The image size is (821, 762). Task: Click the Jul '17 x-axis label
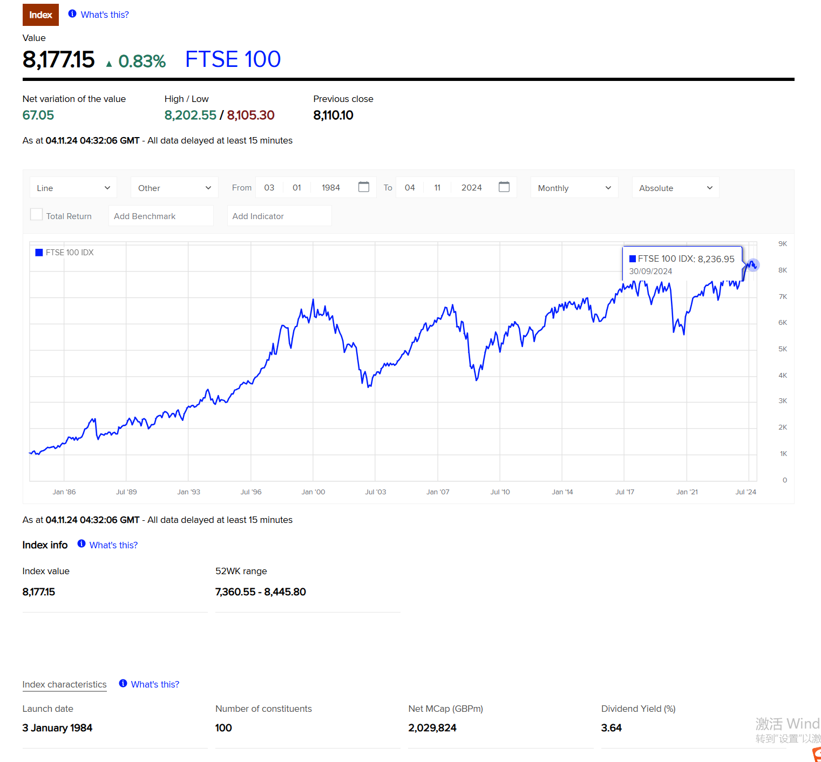click(x=625, y=492)
